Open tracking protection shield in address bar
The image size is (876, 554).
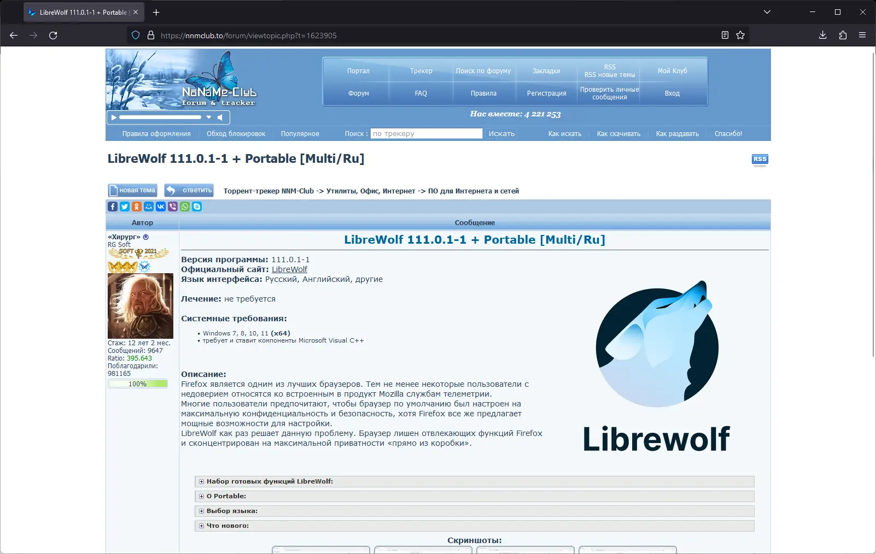coord(136,36)
